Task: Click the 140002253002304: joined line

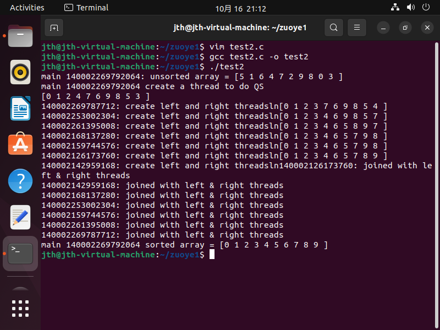Action: 162,205
